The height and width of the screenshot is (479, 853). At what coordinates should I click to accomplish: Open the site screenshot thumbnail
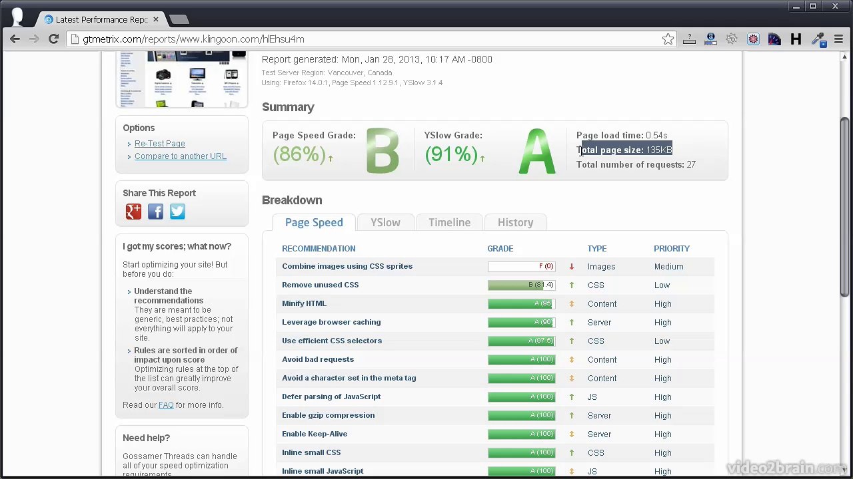tap(182, 79)
